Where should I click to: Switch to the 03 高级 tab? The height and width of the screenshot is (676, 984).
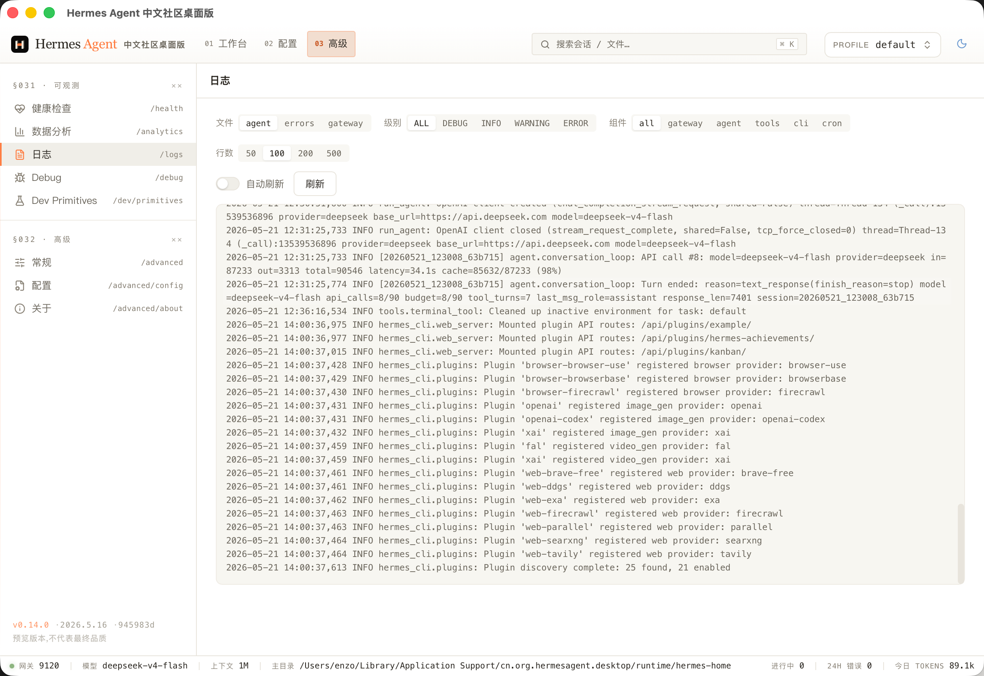331,44
